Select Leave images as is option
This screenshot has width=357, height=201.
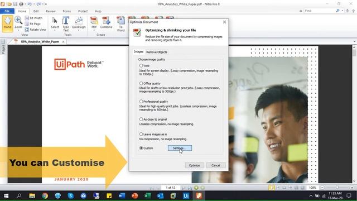[x=141, y=134]
